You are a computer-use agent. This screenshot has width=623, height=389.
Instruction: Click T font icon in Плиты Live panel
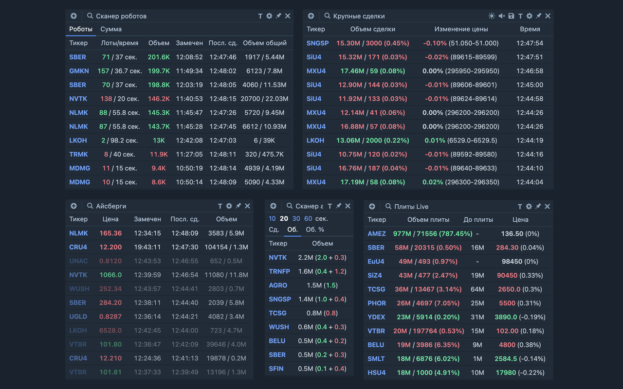(520, 206)
